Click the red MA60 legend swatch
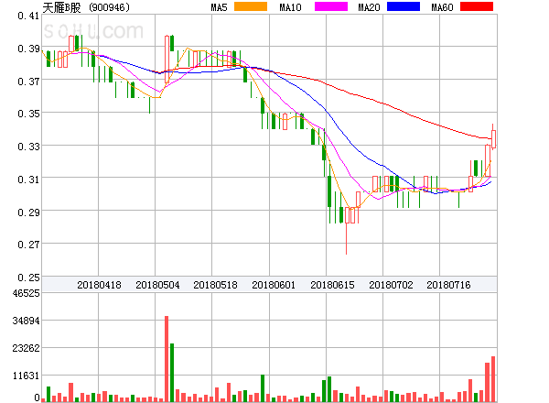 click(x=477, y=6)
